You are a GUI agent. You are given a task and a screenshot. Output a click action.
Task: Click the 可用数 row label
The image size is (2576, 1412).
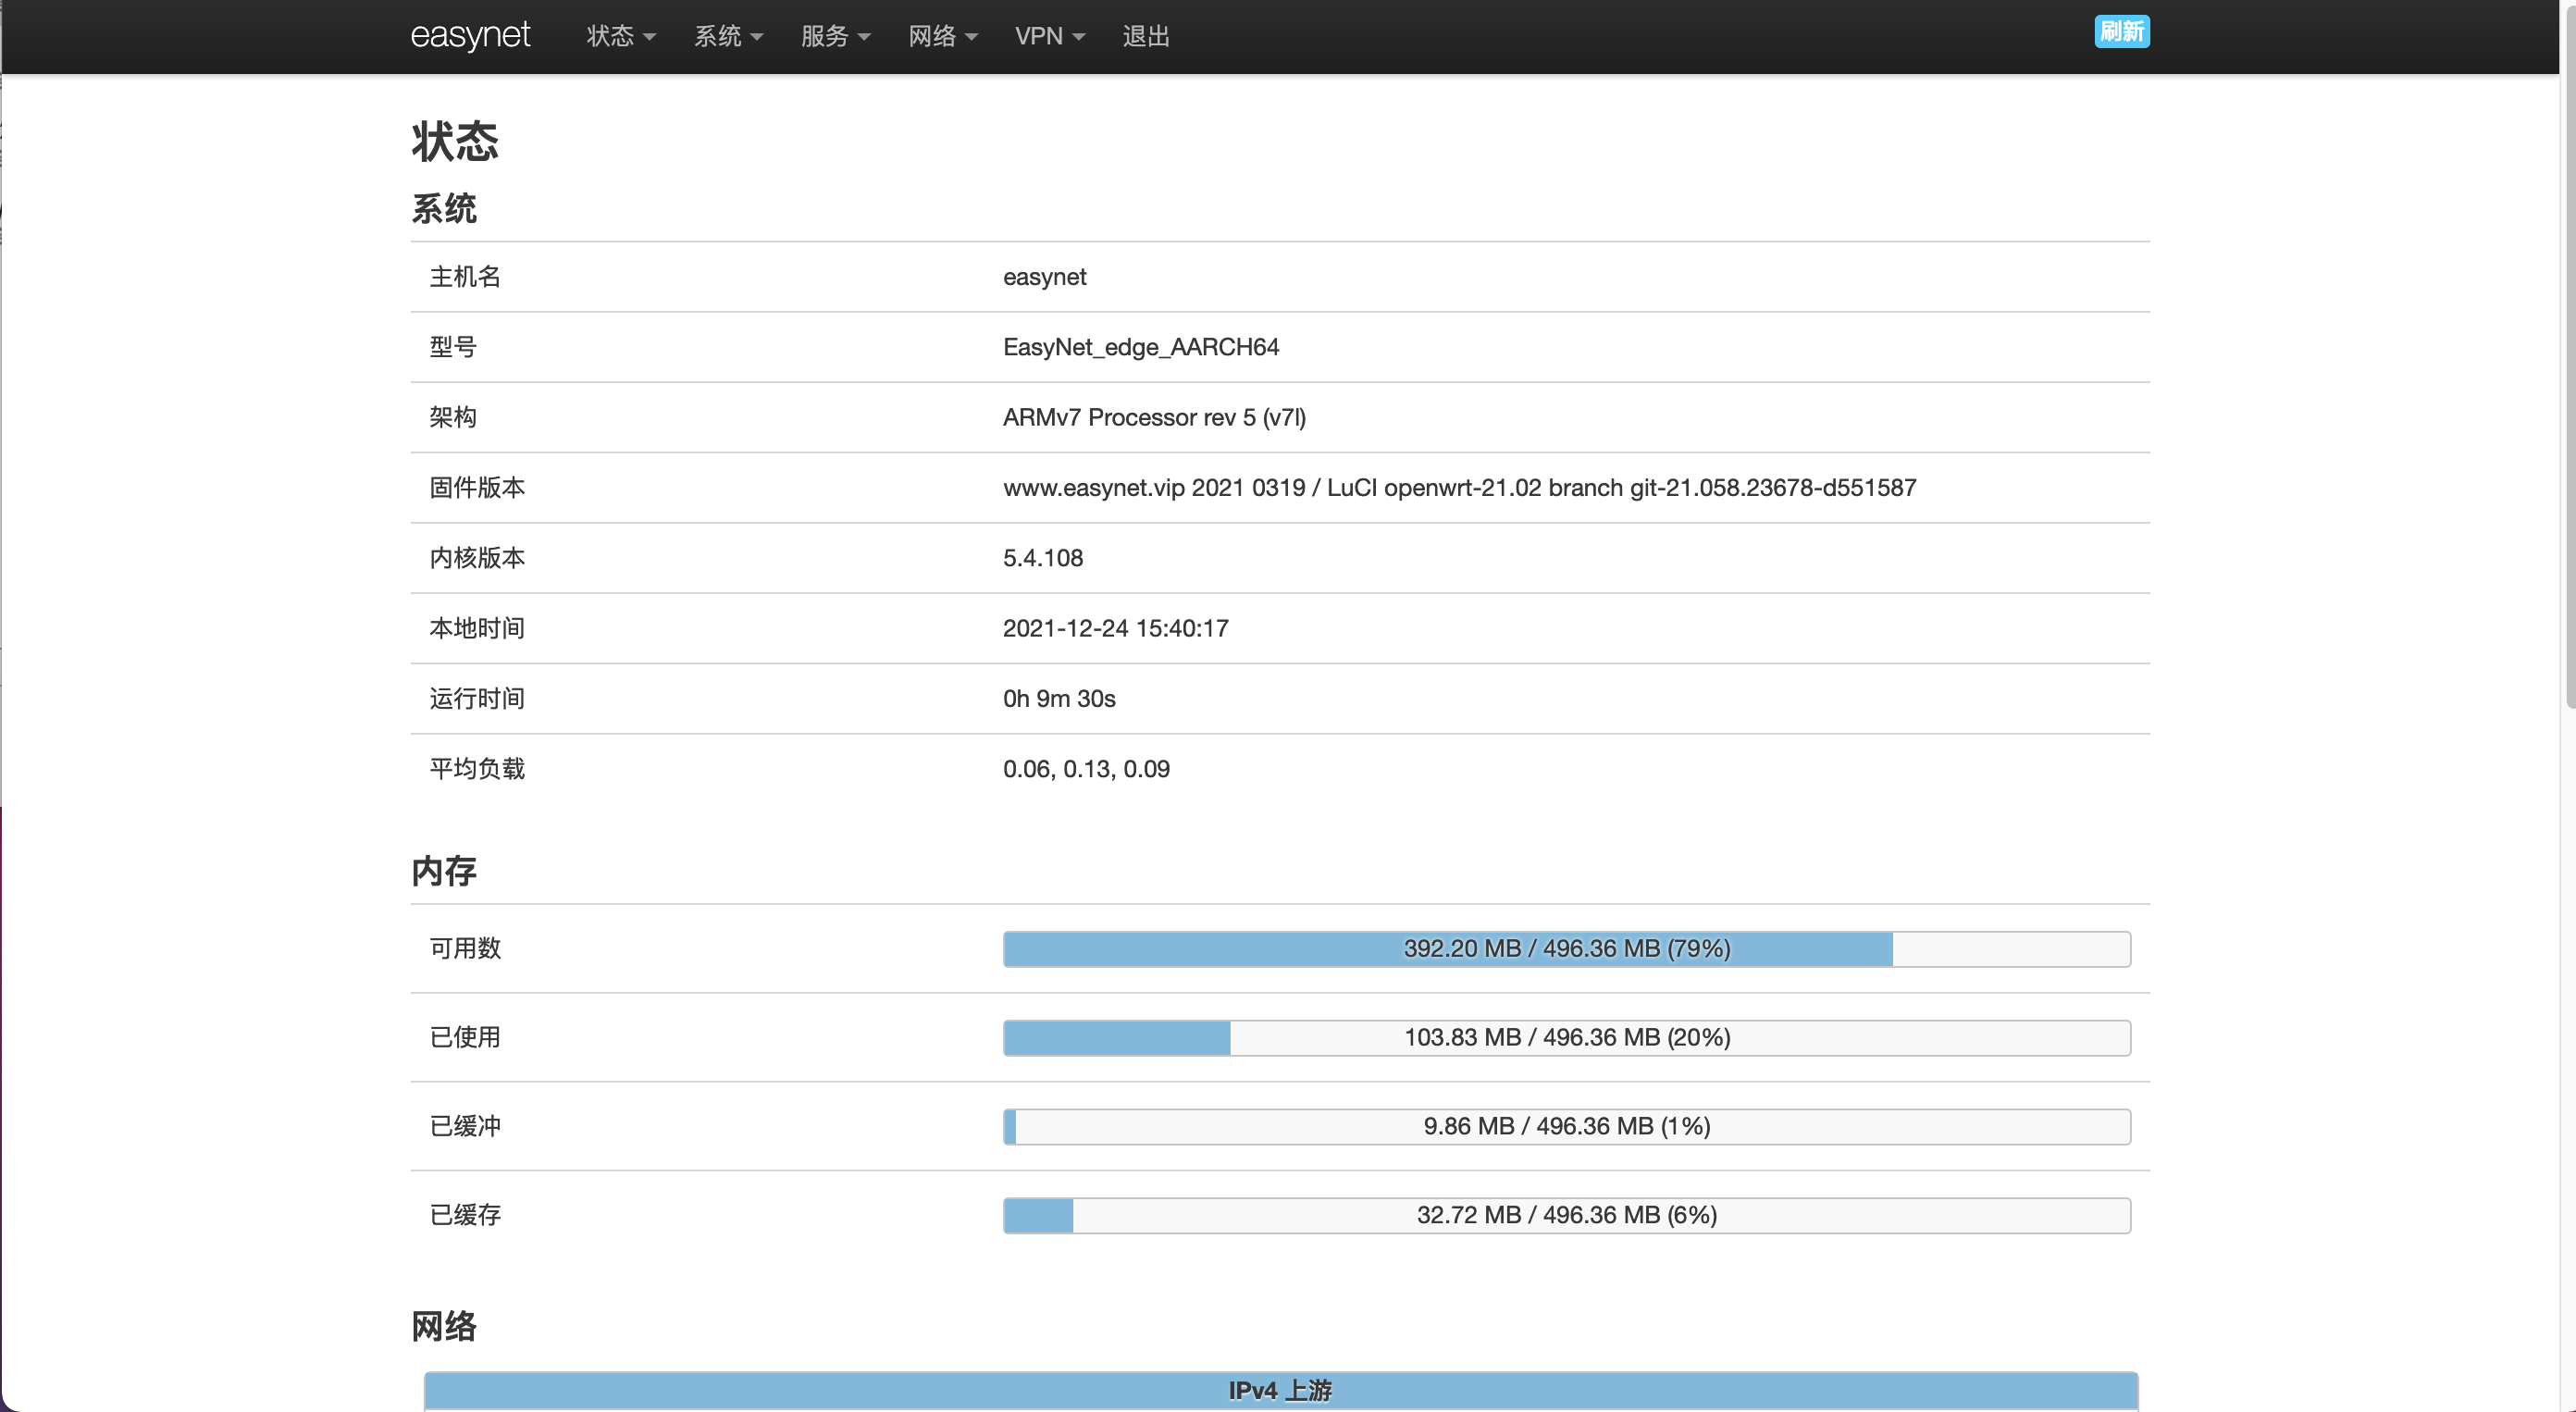pyautogui.click(x=465, y=948)
